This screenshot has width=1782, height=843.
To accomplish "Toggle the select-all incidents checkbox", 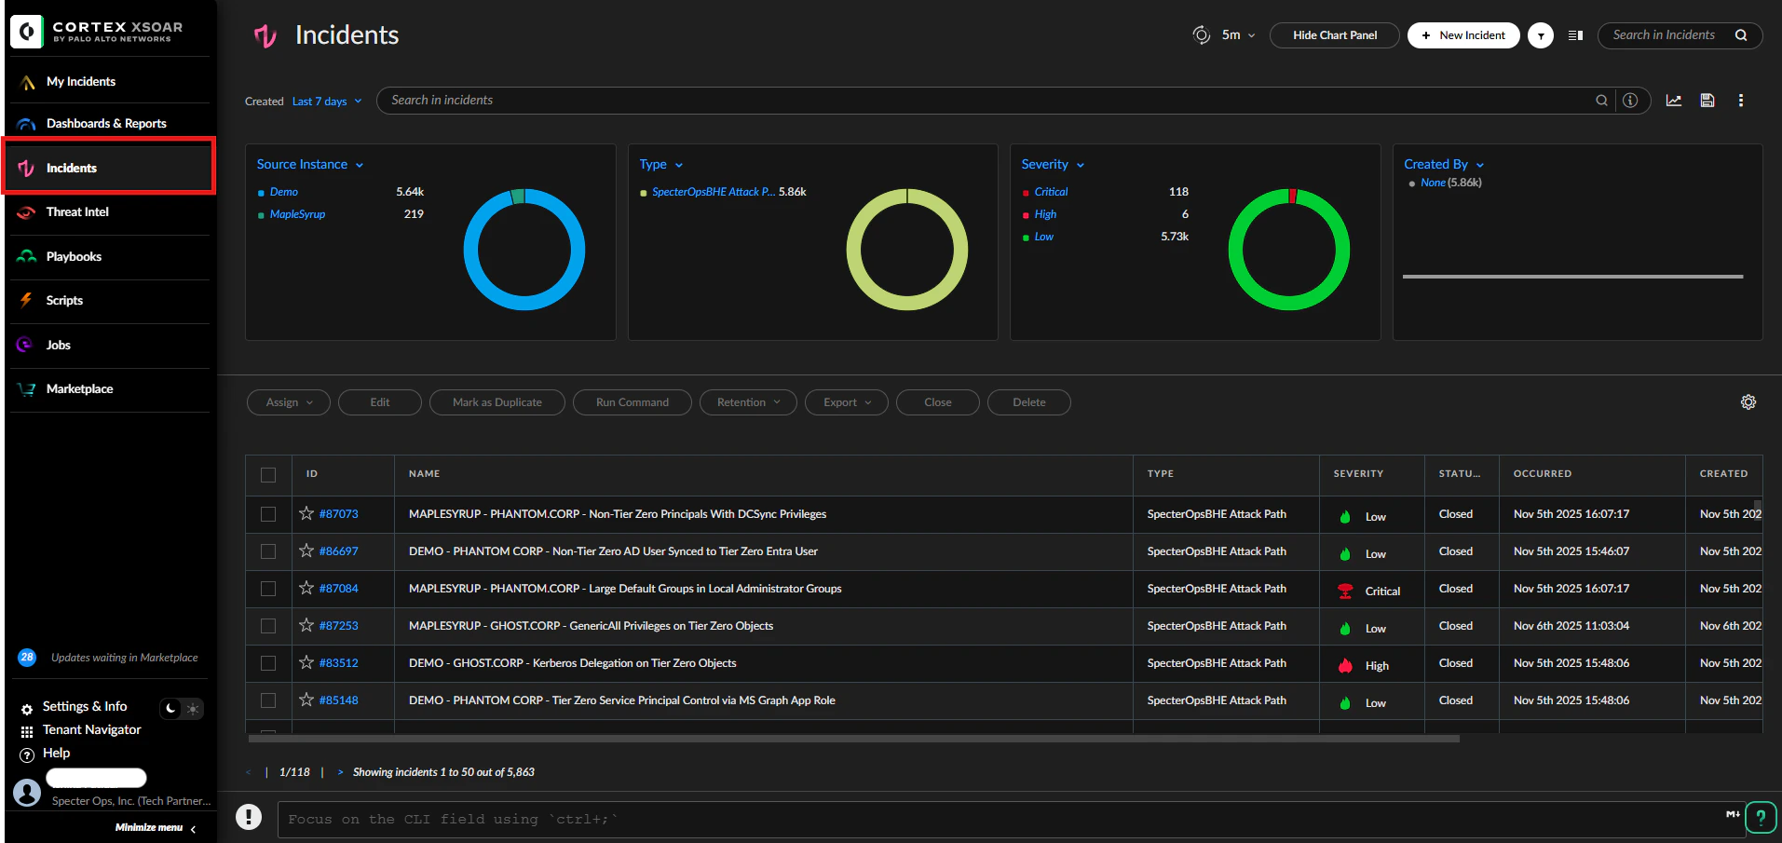I will (x=268, y=475).
